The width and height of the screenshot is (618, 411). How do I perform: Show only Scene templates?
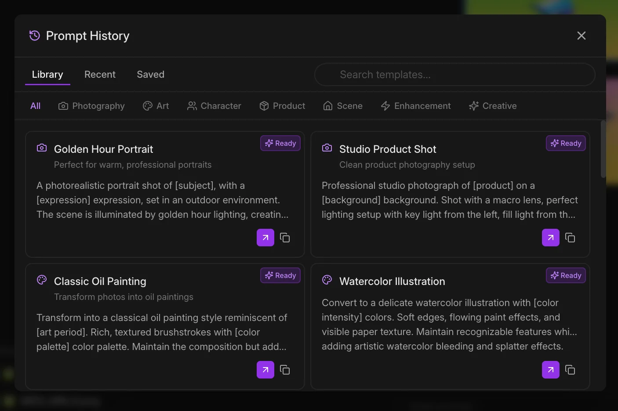tap(343, 106)
